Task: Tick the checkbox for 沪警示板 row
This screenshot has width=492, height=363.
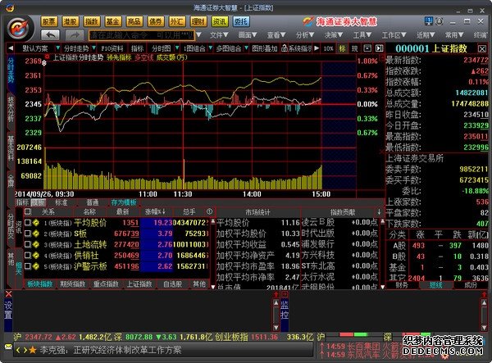Action: point(28,266)
